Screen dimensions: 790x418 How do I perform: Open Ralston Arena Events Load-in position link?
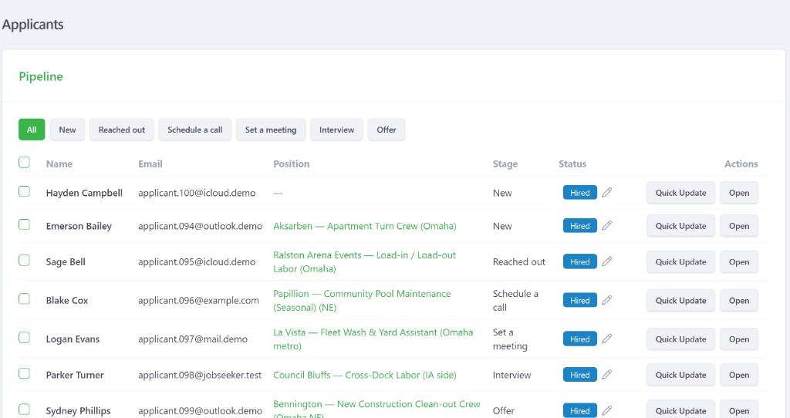click(364, 262)
